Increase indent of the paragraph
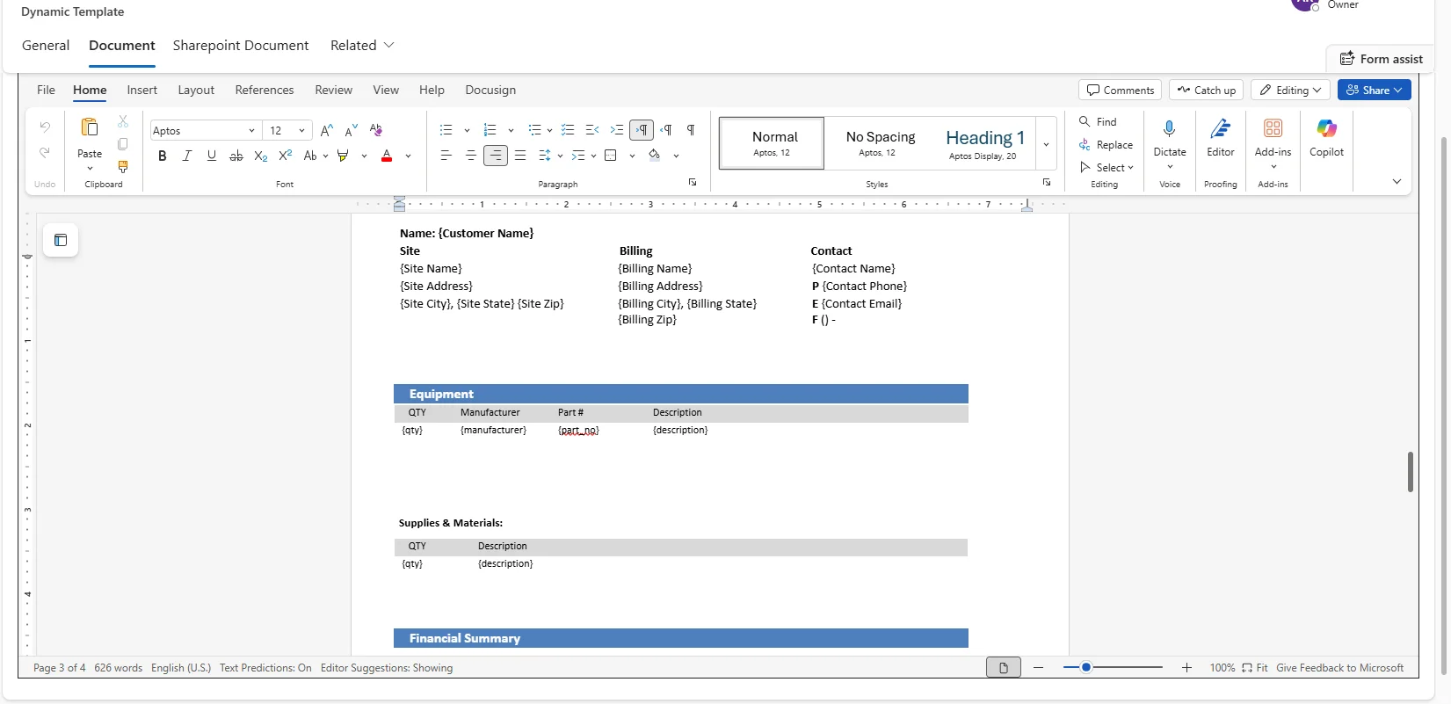This screenshot has width=1451, height=704. pos(617,130)
